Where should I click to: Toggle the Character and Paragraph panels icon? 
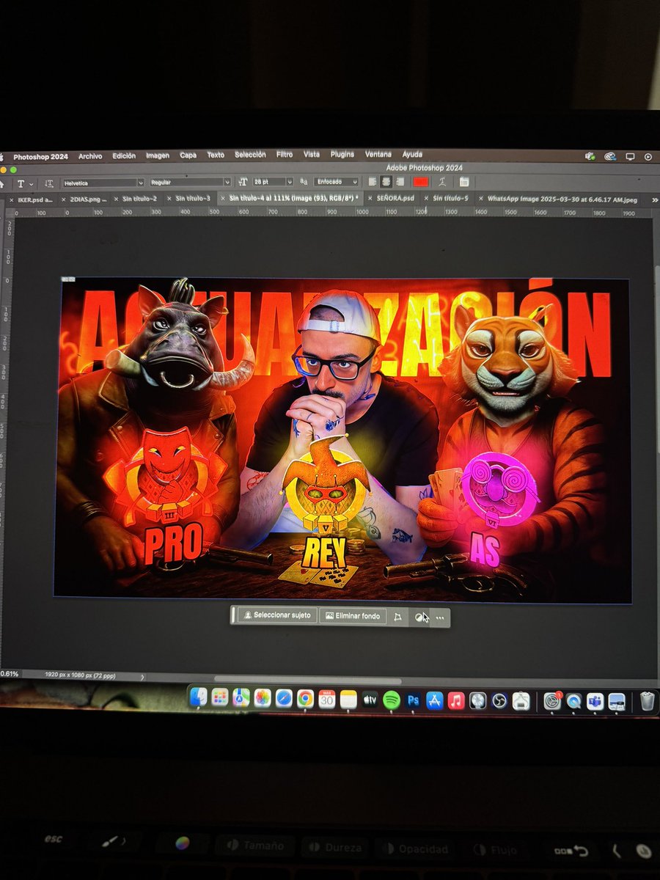[x=464, y=182]
